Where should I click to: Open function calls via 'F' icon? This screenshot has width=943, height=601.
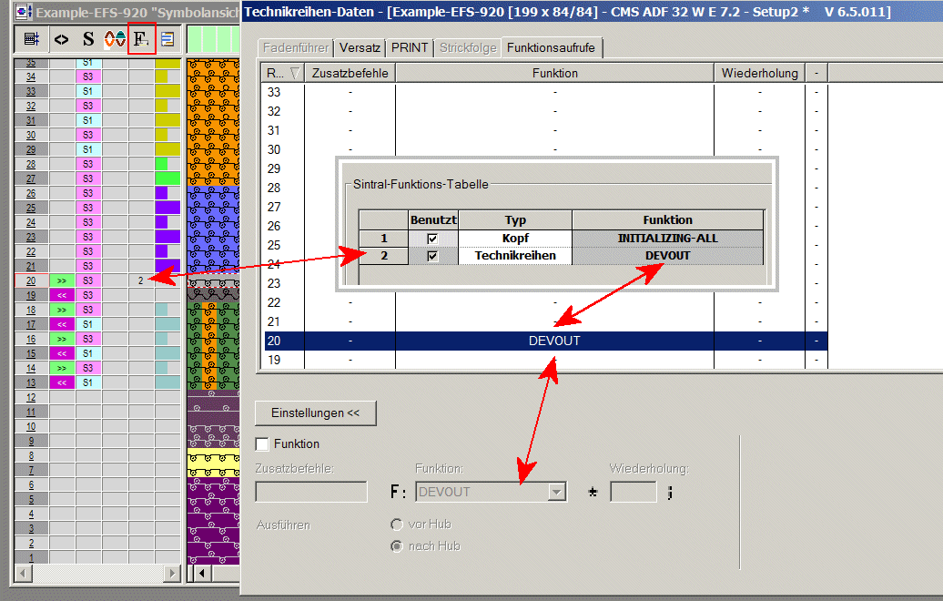tap(141, 39)
